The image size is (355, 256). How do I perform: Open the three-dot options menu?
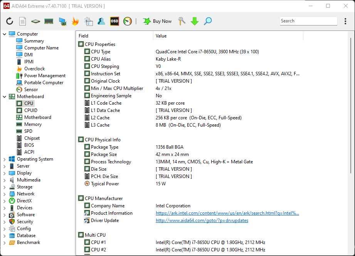pyautogui.click(x=345, y=21)
